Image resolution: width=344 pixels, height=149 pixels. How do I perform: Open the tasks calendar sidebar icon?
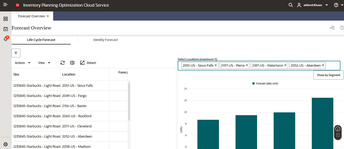(6, 29)
